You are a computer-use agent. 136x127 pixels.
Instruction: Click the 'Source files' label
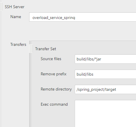point(51,59)
